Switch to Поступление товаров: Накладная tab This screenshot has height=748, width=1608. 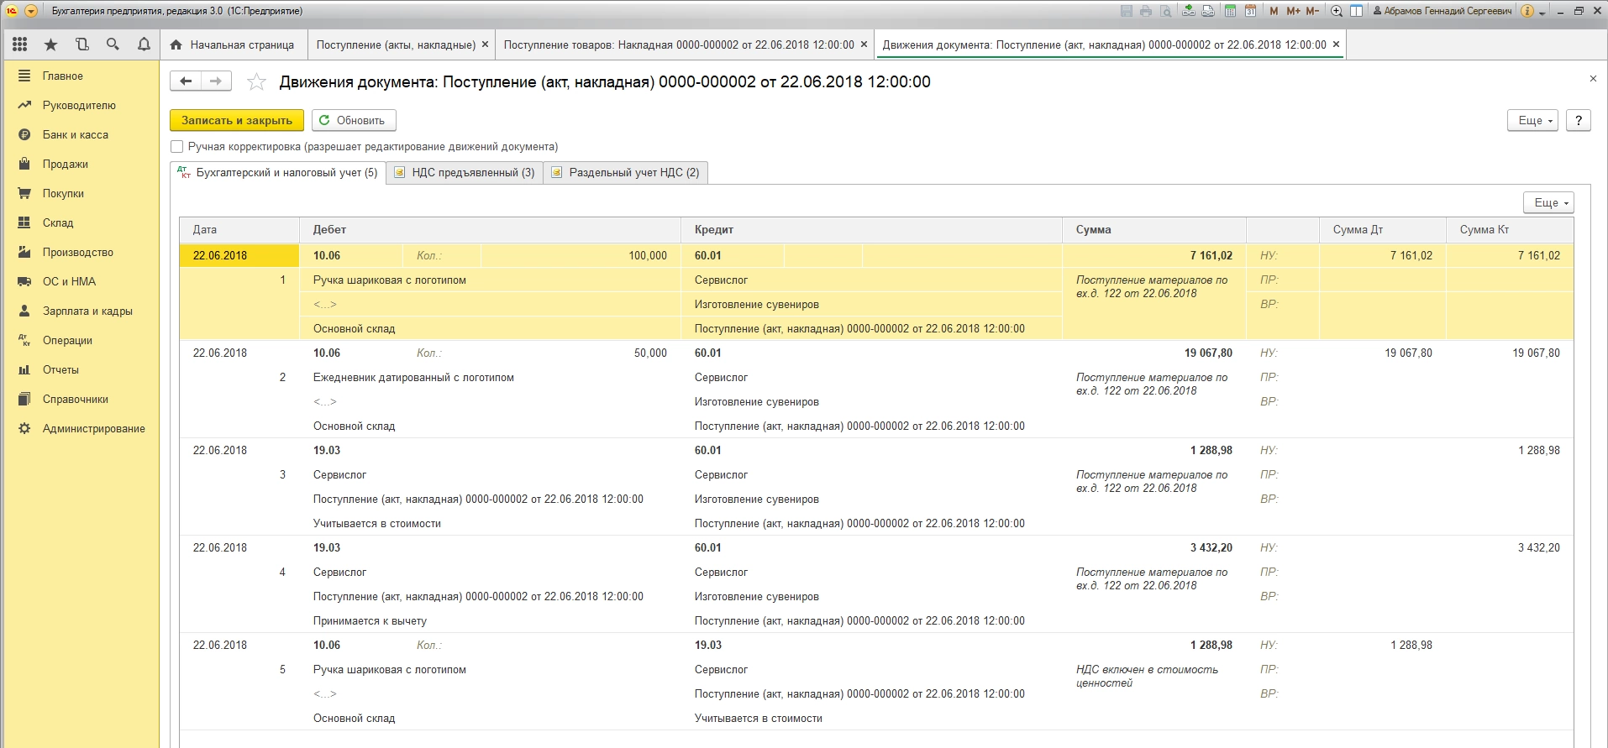point(679,44)
